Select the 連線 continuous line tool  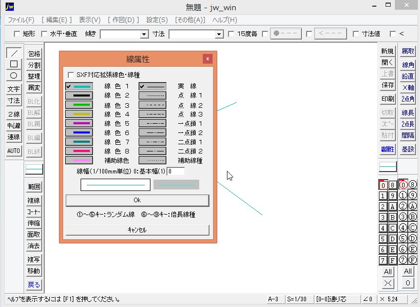coord(14,137)
